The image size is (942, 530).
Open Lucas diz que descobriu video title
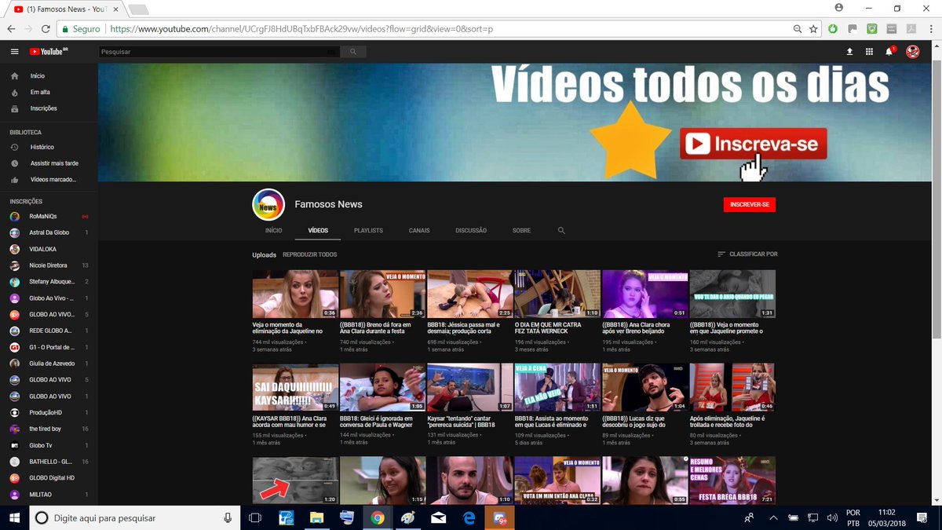click(637, 422)
